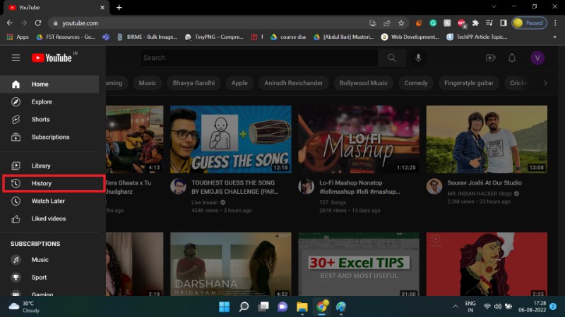Open the create video icon

(x=491, y=58)
